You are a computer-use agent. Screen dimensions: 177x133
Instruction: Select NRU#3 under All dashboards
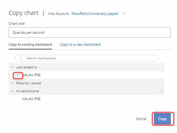coord(31,99)
